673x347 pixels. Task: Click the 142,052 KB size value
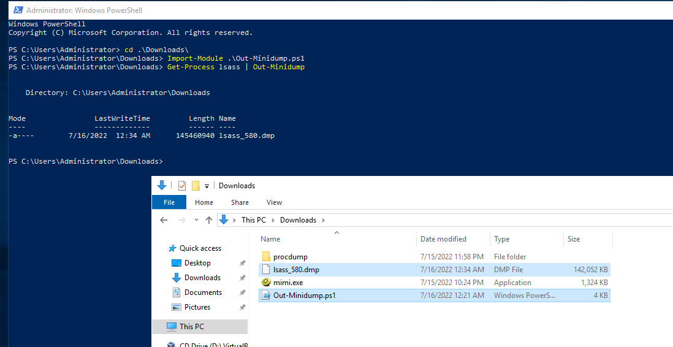coord(591,270)
